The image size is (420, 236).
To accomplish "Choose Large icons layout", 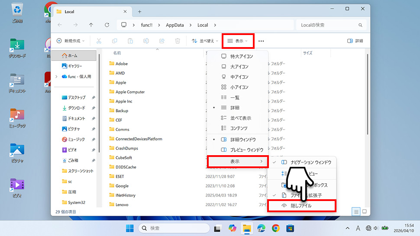I will 238,67.
